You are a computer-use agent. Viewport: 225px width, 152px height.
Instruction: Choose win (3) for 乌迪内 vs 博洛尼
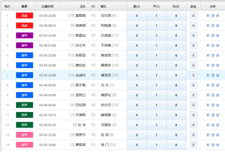(x=137, y=75)
